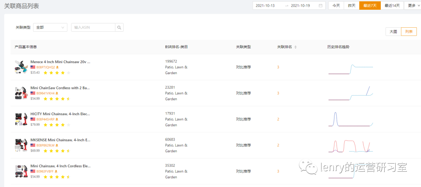Image resolution: width=421 pixels, height=187 pixels.
Task: Click the $79.99 price text
Action: (x=35, y=125)
